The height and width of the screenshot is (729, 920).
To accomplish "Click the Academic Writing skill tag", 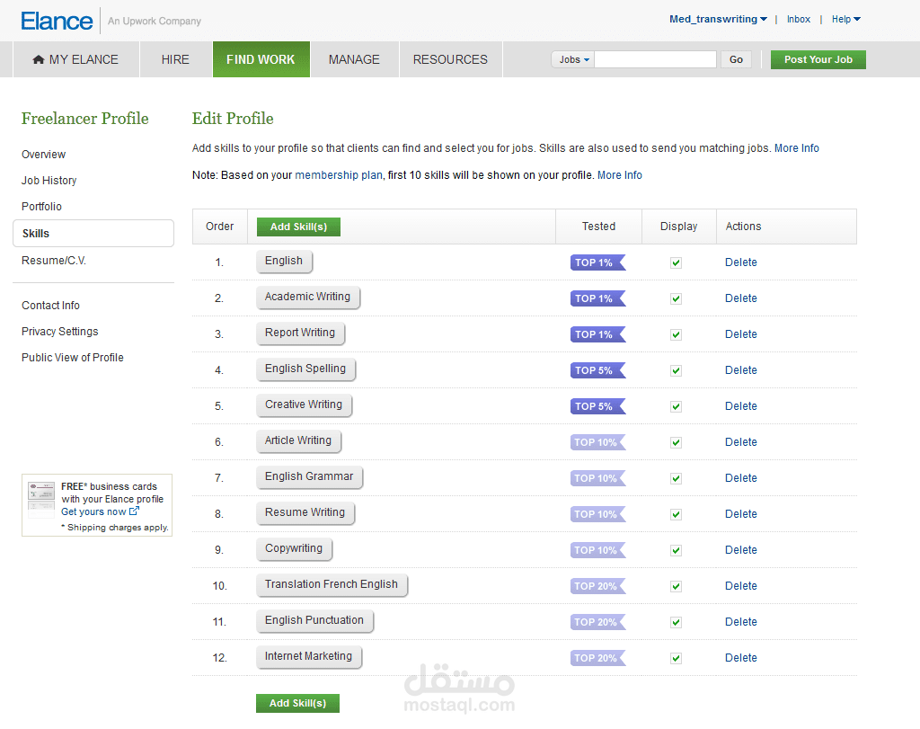I will coord(307,297).
